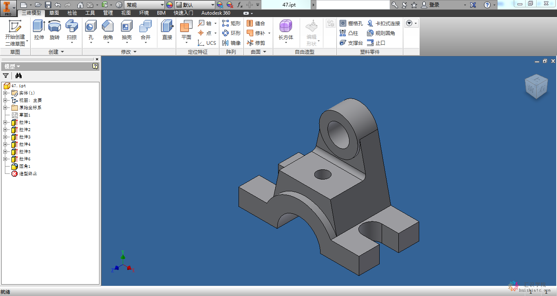Screen dimensions: 557x296
Task: Click the ViewCube in the viewport
Action: pos(536,87)
